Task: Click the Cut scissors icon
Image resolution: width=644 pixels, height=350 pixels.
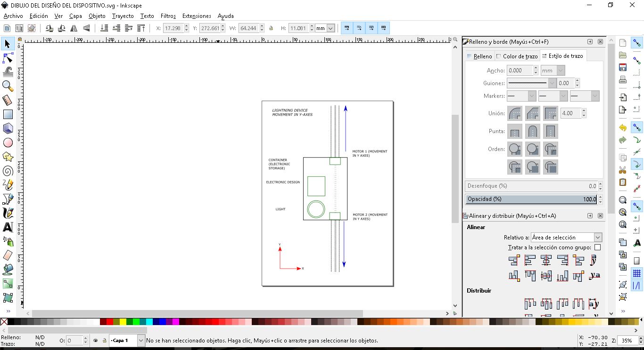Action: point(623,169)
